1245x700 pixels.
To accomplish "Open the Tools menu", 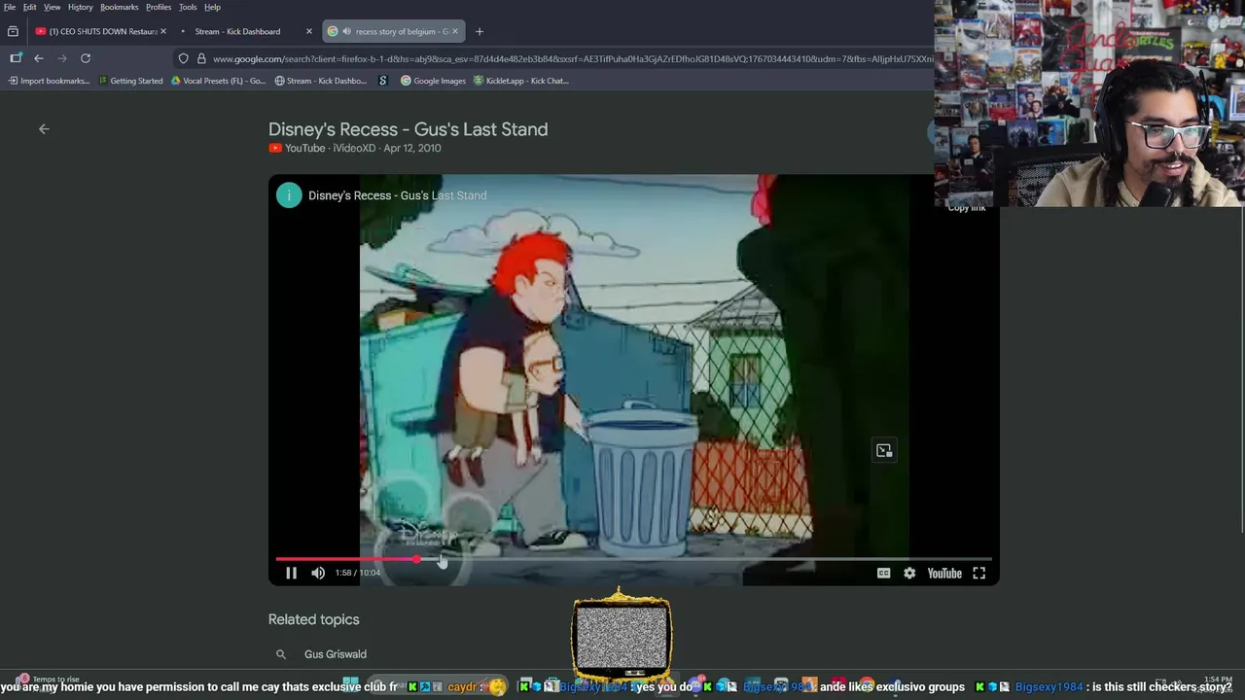I will 188,7.
